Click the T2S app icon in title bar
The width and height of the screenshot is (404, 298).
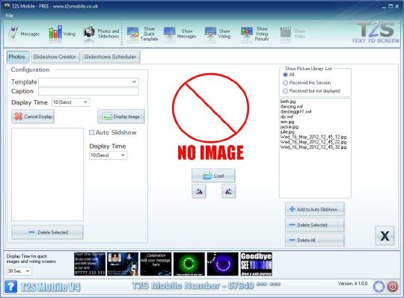[7, 6]
